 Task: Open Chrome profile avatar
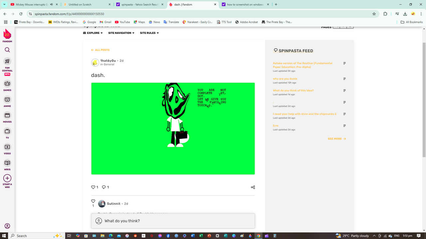[x=413, y=14]
